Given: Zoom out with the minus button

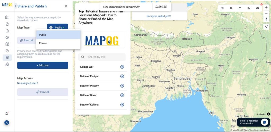Looking at the screenshot, I should coord(266,13).
